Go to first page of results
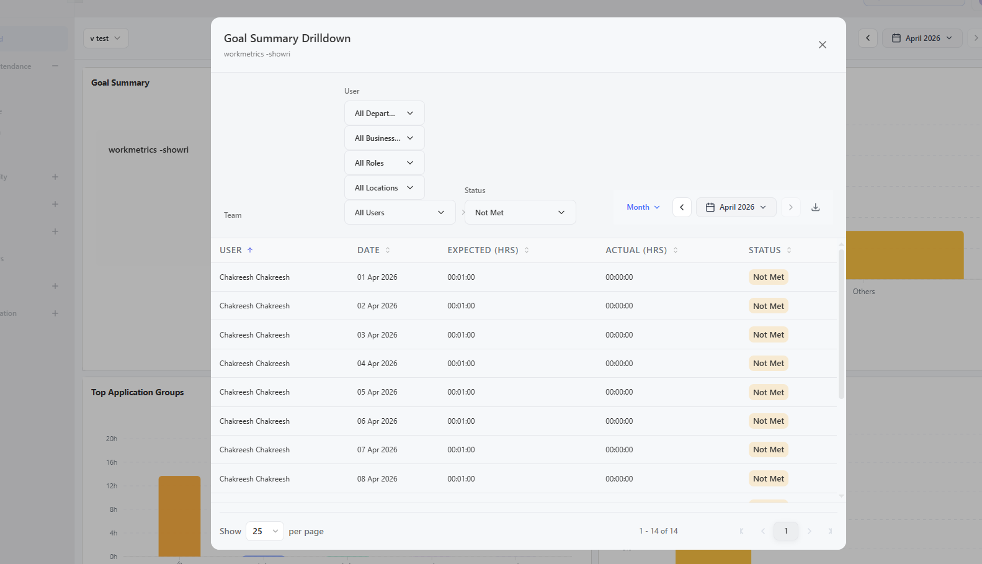The width and height of the screenshot is (982, 564). coord(741,531)
